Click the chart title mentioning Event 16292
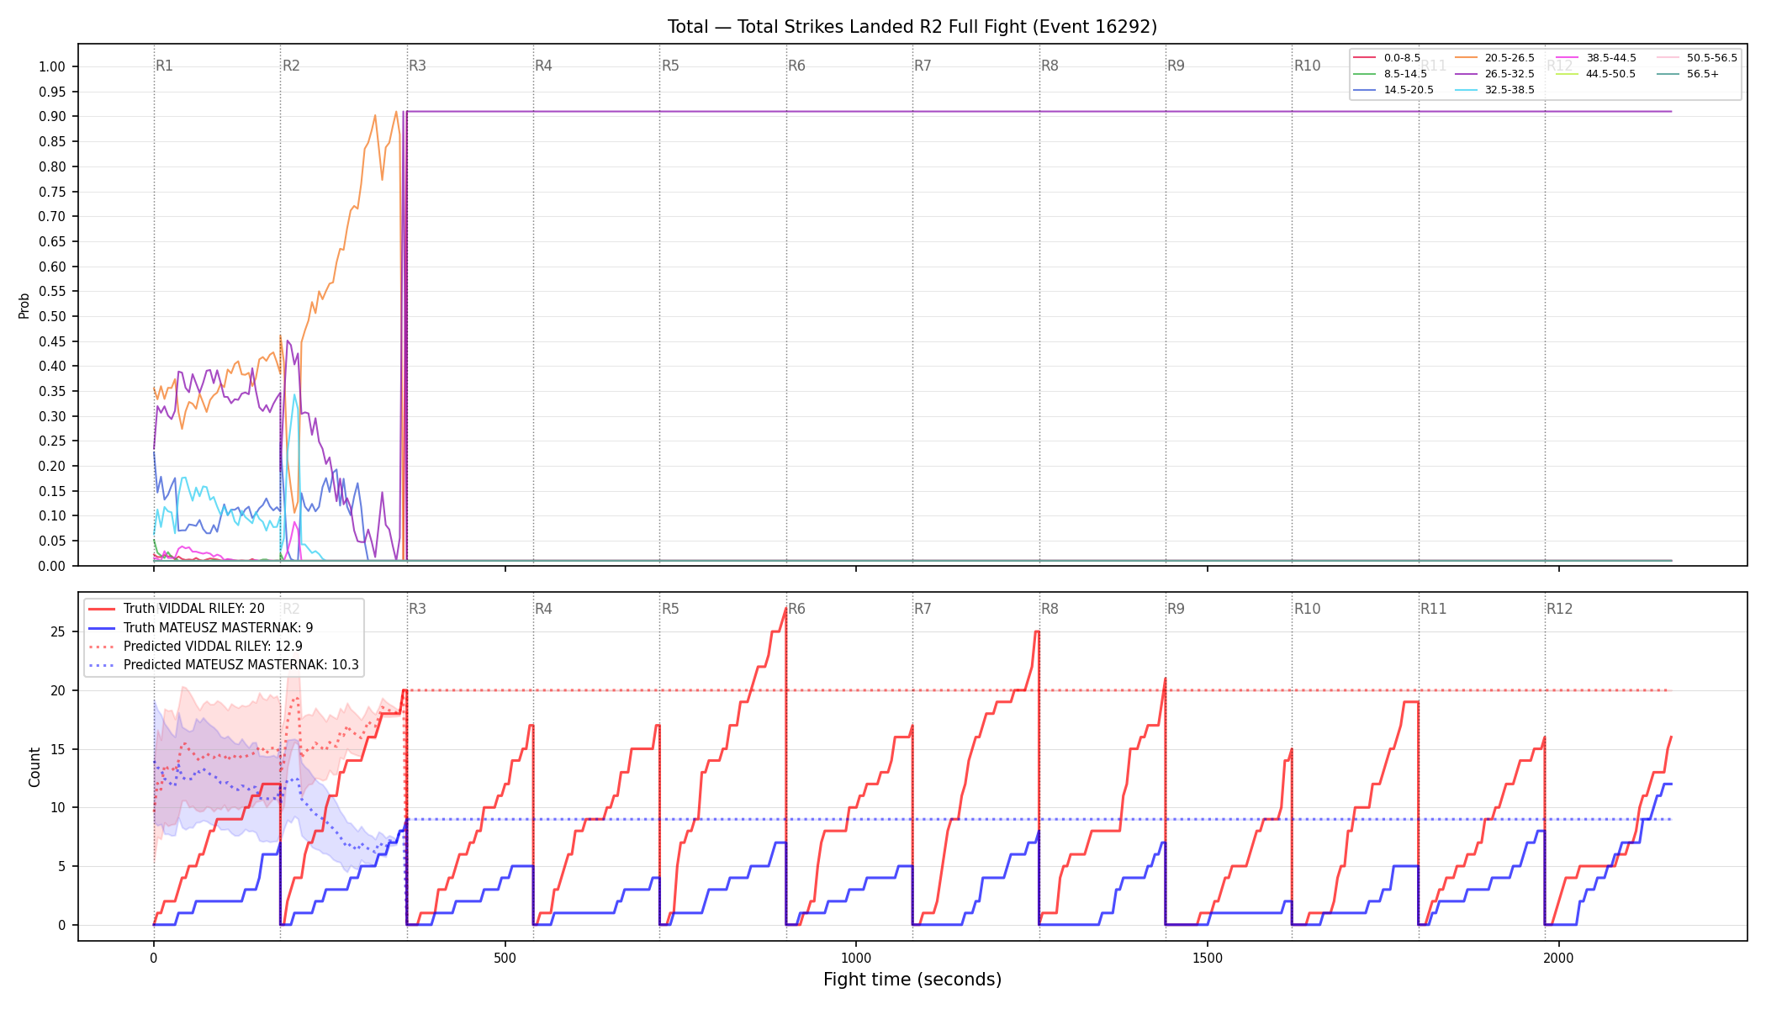The height and width of the screenshot is (1009, 1766). click(912, 27)
